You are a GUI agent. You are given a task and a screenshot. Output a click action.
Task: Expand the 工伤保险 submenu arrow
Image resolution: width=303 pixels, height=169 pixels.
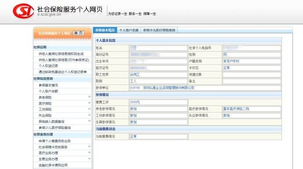[x=89, y=109]
